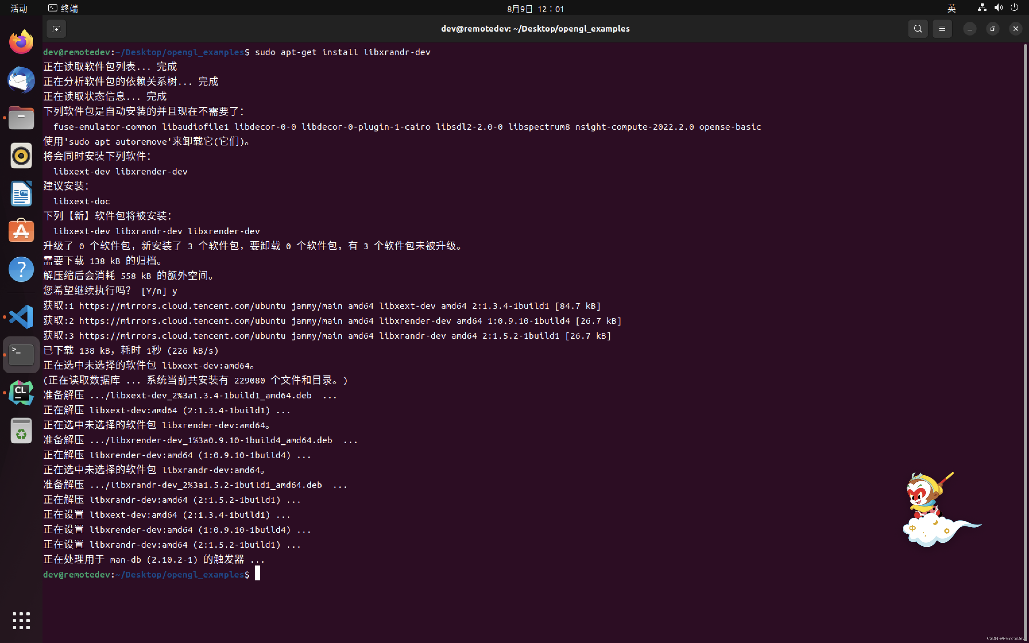Click the libxrender-dev tencent mirror URL line
This screenshot has height=643, width=1029.
332,321
